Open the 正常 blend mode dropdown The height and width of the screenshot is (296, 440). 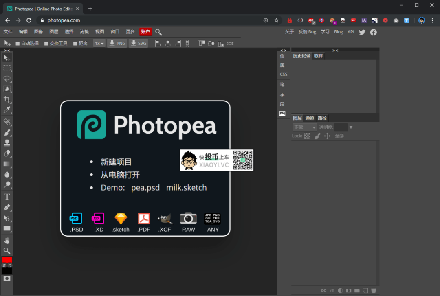pyautogui.click(x=304, y=127)
